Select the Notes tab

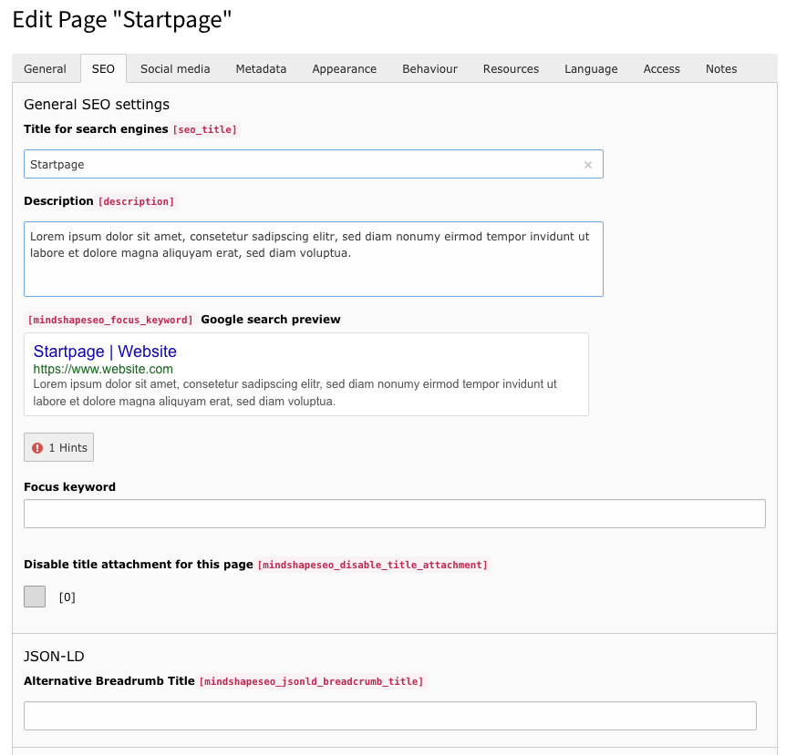tap(720, 68)
